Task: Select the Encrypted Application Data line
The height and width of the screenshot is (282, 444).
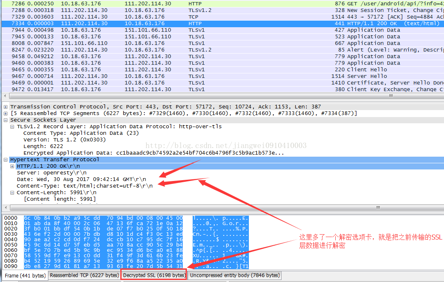Action: click(x=153, y=153)
